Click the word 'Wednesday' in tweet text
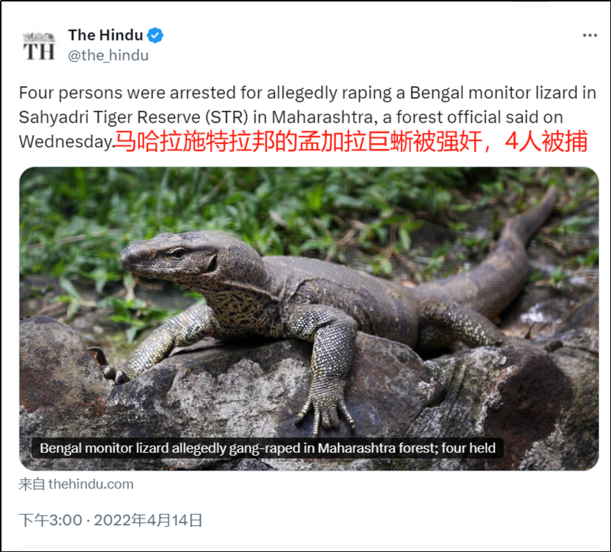 pos(66,142)
